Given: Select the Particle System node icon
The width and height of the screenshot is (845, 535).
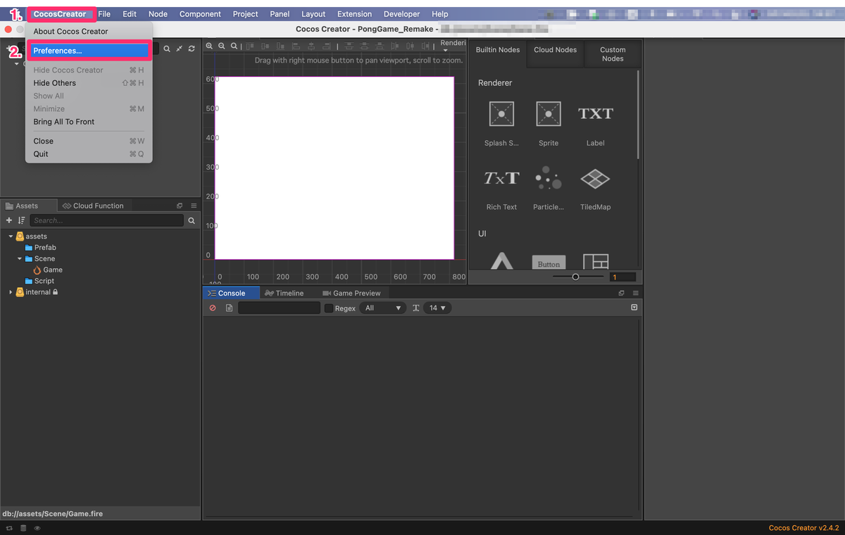Looking at the screenshot, I should 548,178.
